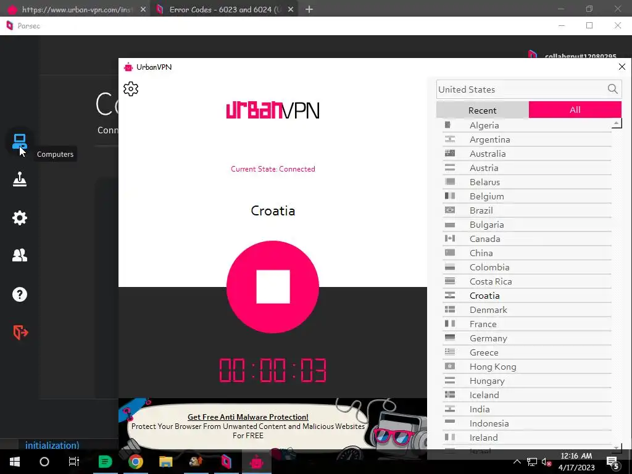Click the network tray icon
632x474 pixels.
(x=531, y=462)
